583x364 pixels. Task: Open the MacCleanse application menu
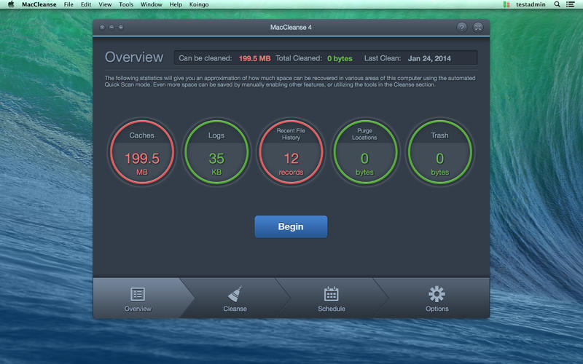(39, 4)
